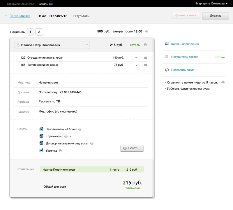The width and height of the screenshot is (233, 210).
Task: Toggle the Штрих-коды checkbox
Action: point(41,136)
